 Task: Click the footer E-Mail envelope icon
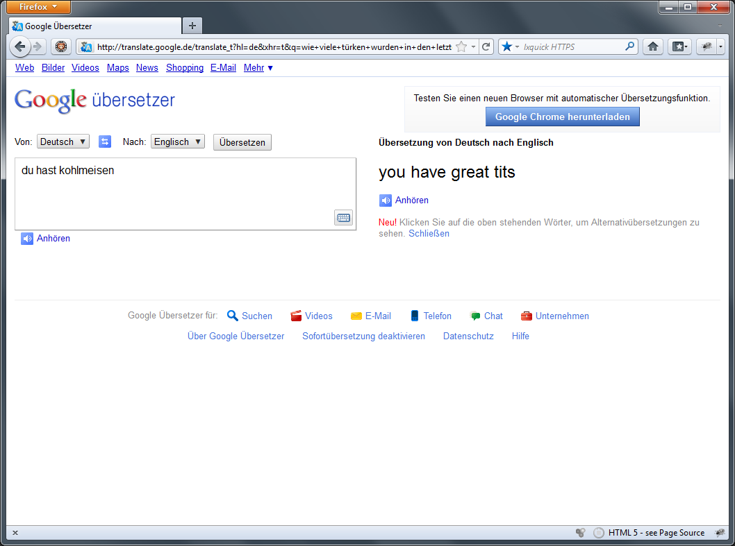pyautogui.click(x=356, y=316)
